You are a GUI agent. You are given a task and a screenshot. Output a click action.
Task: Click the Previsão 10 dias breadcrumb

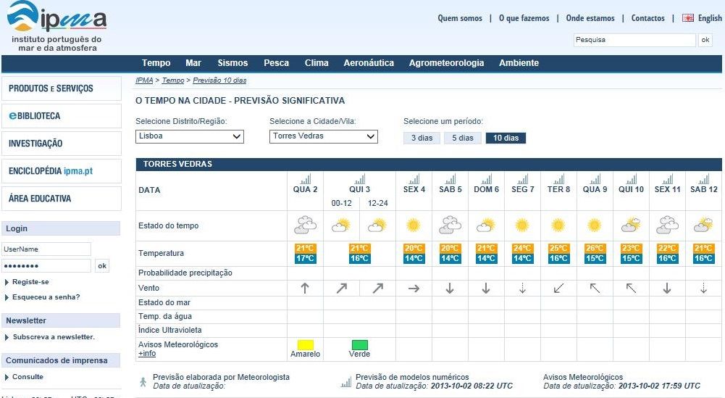click(x=219, y=80)
